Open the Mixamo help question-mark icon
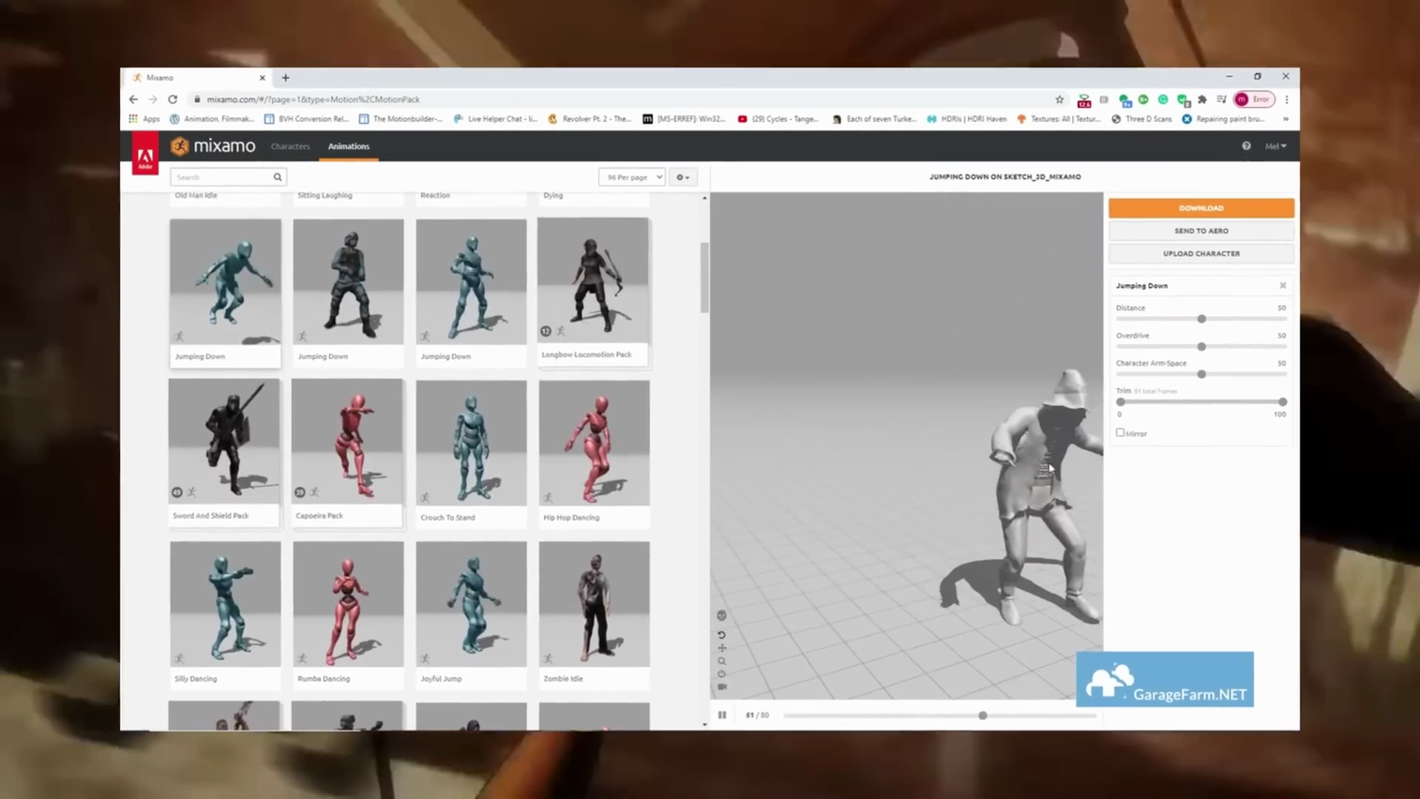 click(1246, 146)
